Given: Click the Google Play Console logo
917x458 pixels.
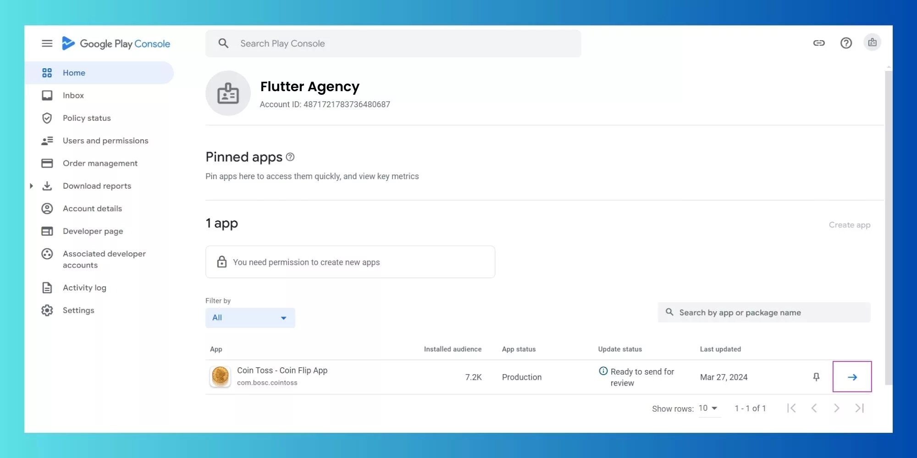Looking at the screenshot, I should 116,44.
